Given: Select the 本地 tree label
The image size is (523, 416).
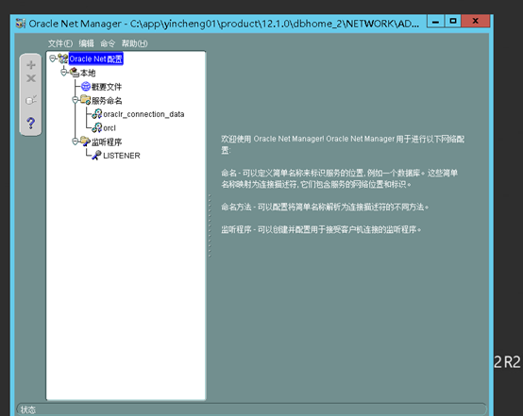Looking at the screenshot, I should point(88,73).
